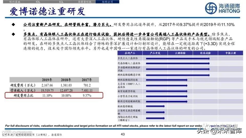Image resolution: width=246 pixels, height=138 pixels.
Task: Click the 研发费用占比 row label
Action: tap(23, 95)
